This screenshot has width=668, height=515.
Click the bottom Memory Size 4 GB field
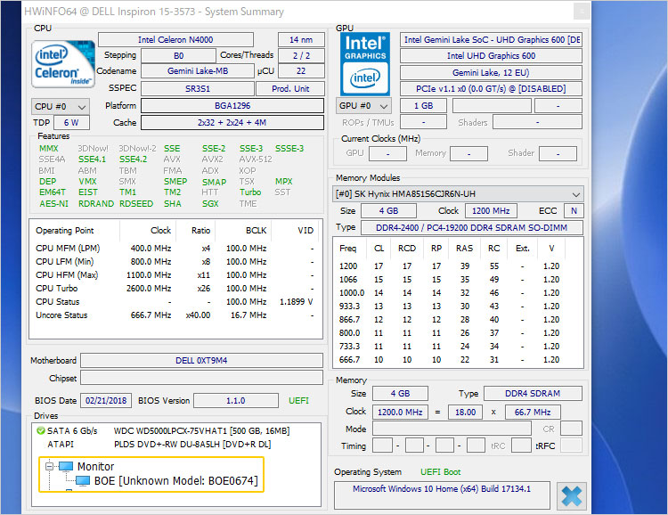pyautogui.click(x=400, y=394)
